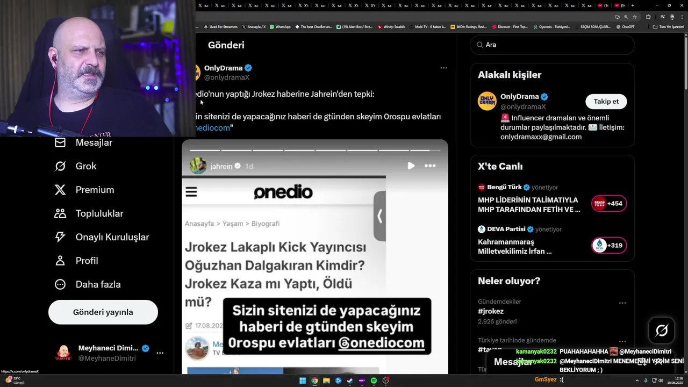688x387 pixels.
Task: Open Grok from the sidebar
Action: tap(75, 166)
